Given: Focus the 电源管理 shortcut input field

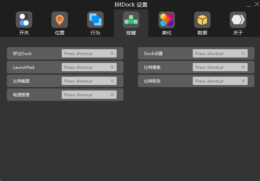Looking at the screenshot, I should pos(89,95).
